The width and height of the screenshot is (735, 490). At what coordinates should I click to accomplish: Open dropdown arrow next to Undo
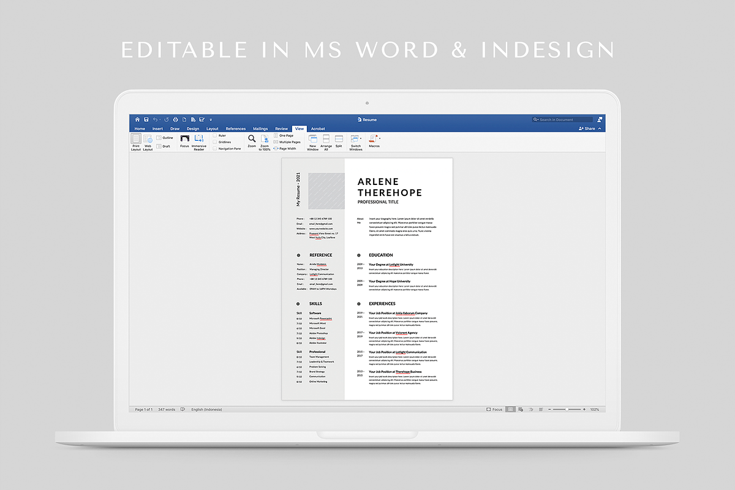(x=160, y=119)
